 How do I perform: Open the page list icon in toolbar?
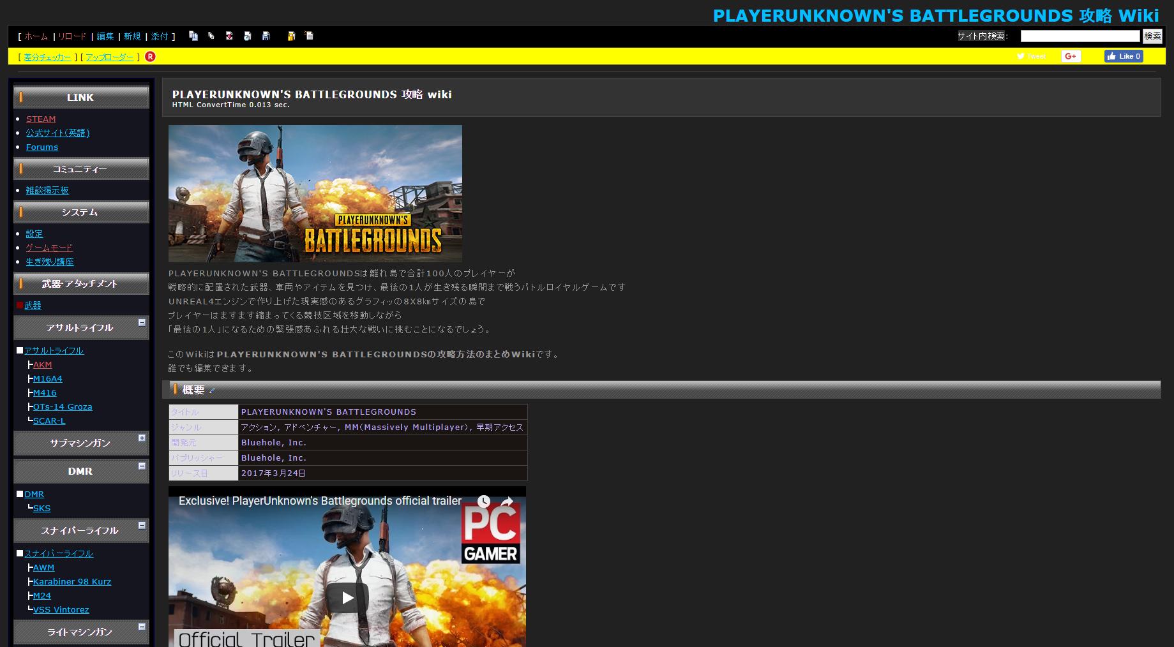[309, 36]
